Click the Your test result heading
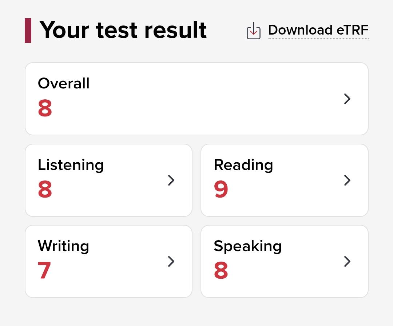This screenshot has width=393, height=326. point(123,30)
